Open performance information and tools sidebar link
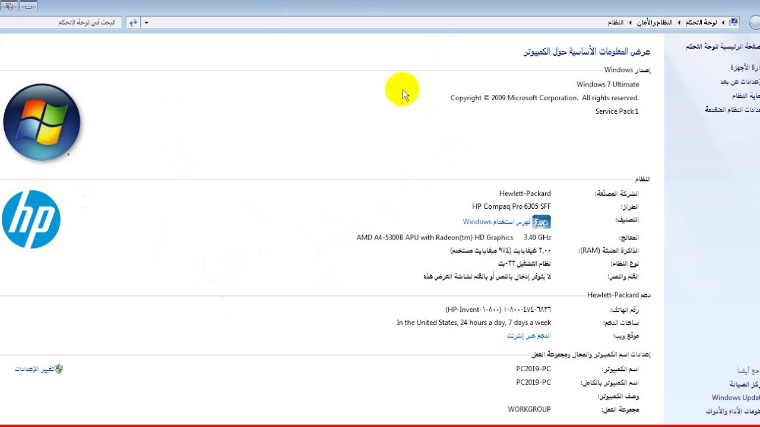 click(x=733, y=412)
